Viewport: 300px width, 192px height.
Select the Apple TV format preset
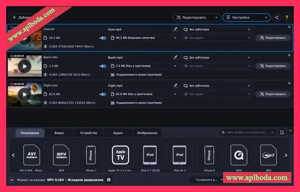120,155
